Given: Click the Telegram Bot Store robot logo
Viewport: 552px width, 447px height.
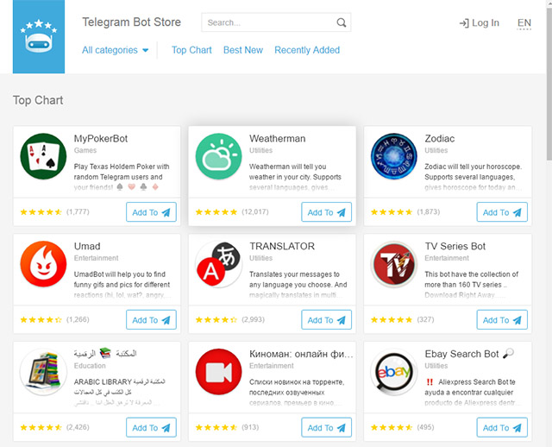Looking at the screenshot, I should pos(39,36).
